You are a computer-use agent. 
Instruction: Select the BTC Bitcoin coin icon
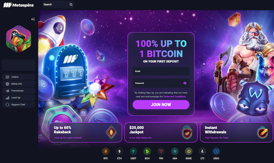click(x=106, y=151)
